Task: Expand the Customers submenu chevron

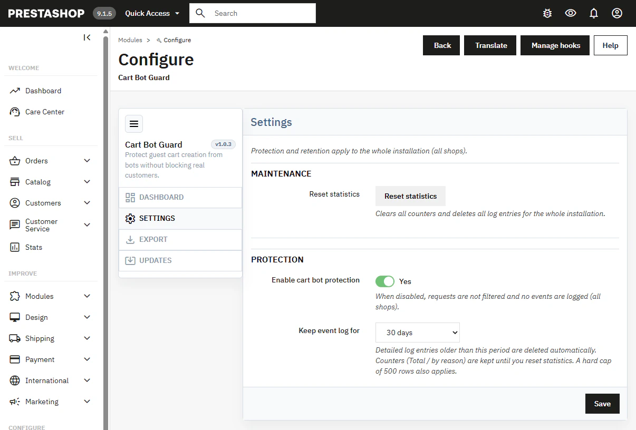Action: pos(88,203)
